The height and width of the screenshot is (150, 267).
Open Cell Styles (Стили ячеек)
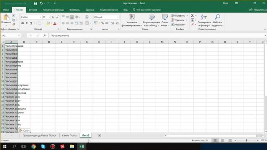click(165, 20)
